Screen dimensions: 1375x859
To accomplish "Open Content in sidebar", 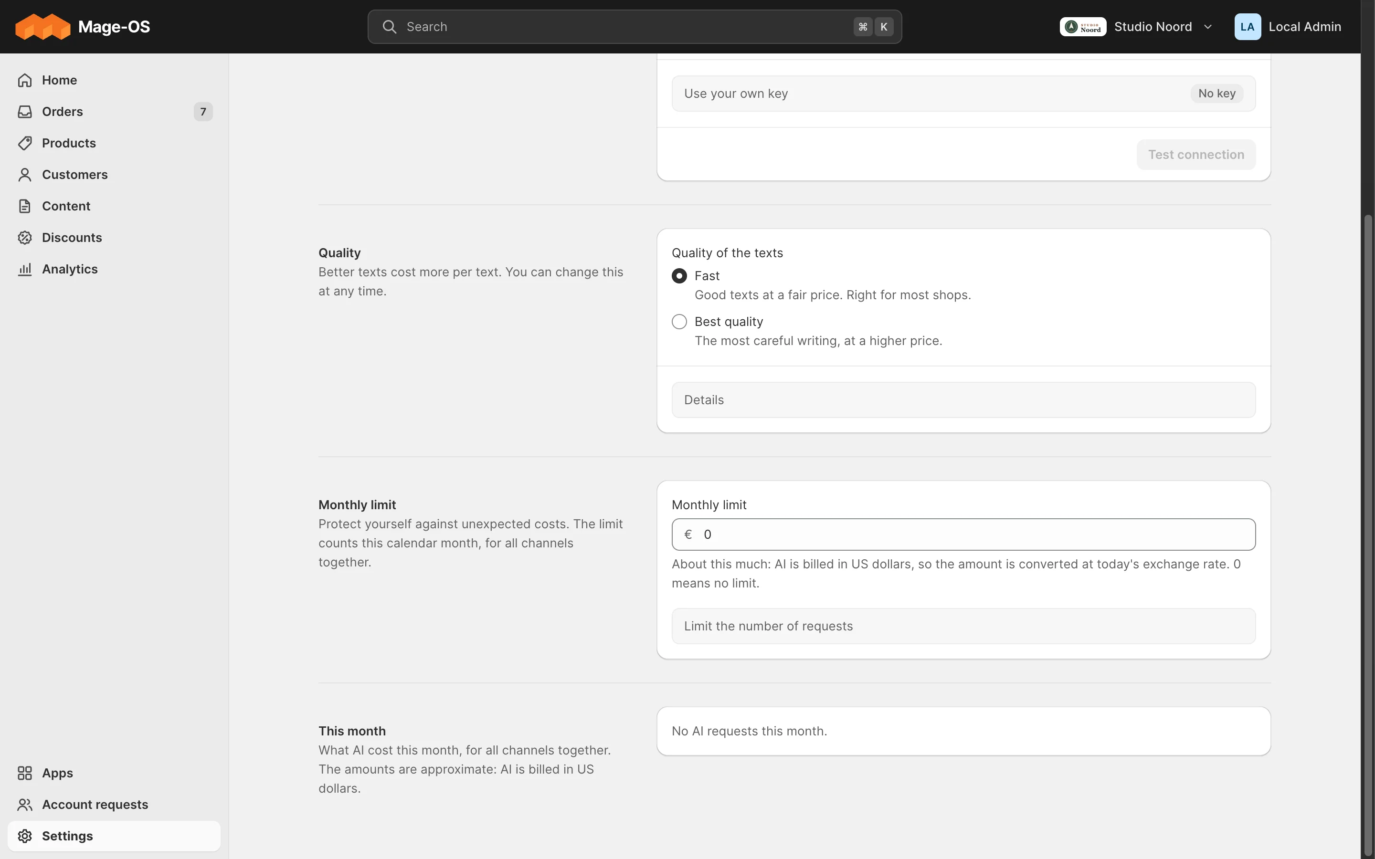I will tap(114, 206).
